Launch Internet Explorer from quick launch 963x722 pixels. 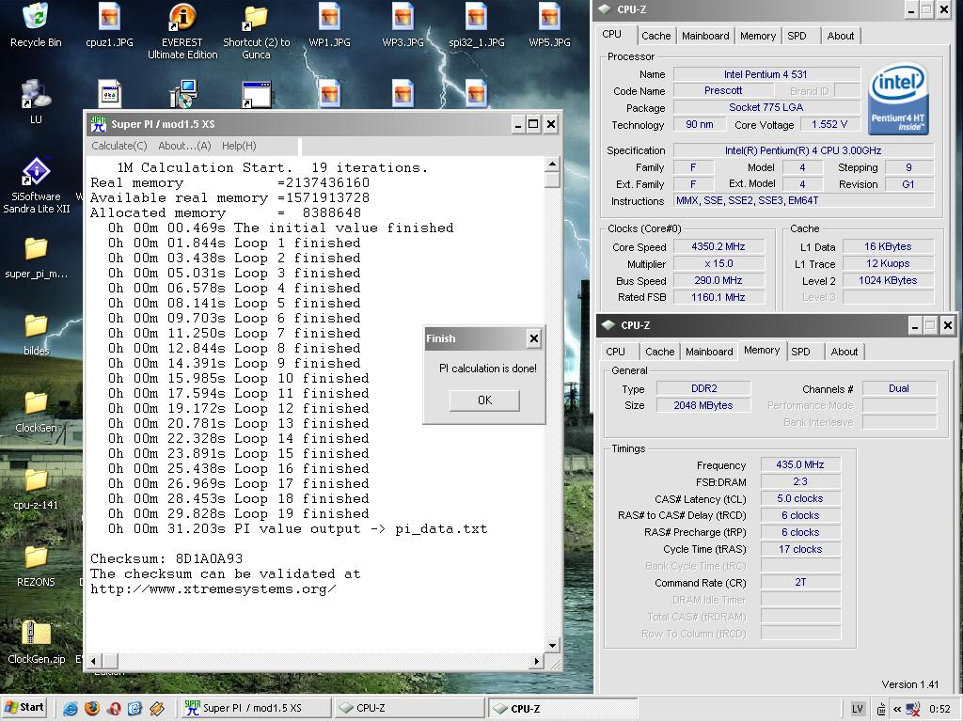click(70, 709)
